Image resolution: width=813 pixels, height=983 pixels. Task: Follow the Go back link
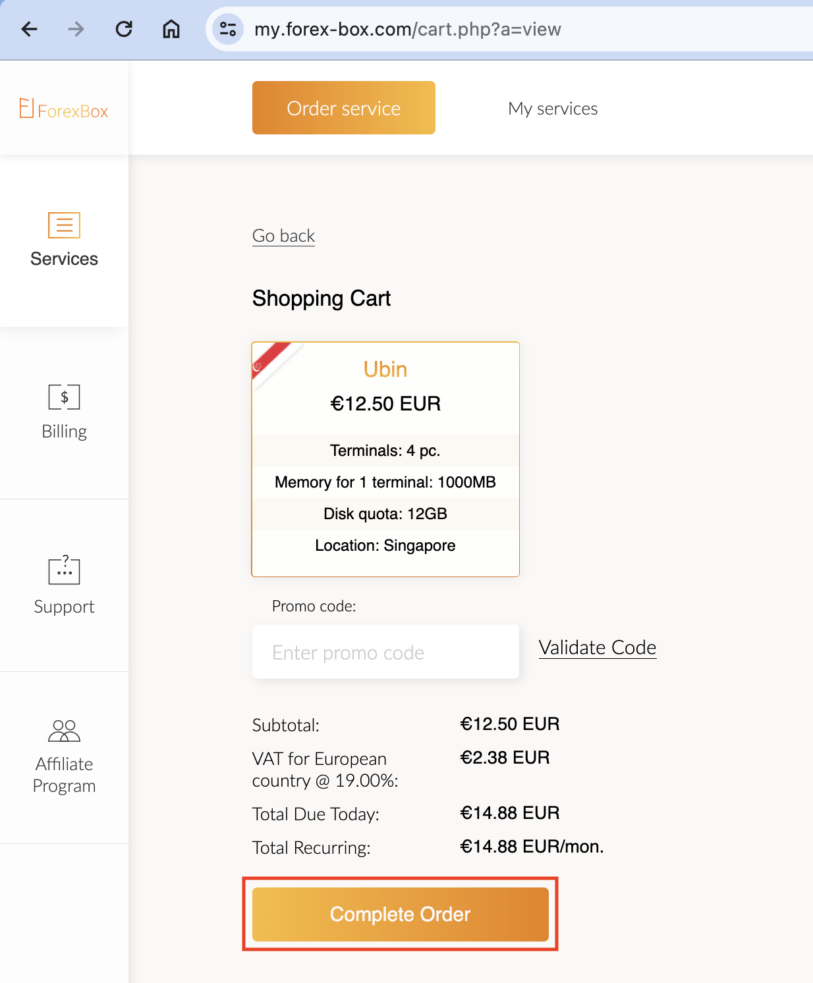click(283, 236)
